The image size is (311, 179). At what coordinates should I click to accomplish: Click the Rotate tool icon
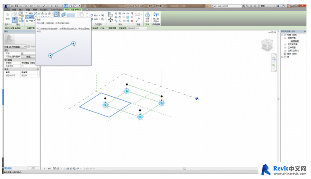pyautogui.click(x=120, y=17)
